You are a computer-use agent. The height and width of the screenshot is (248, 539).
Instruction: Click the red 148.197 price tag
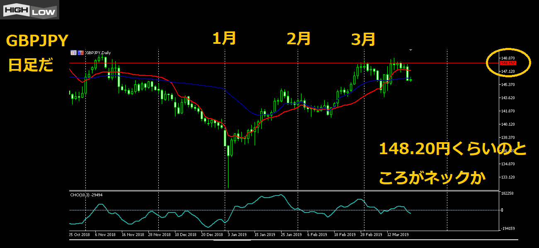click(508, 63)
